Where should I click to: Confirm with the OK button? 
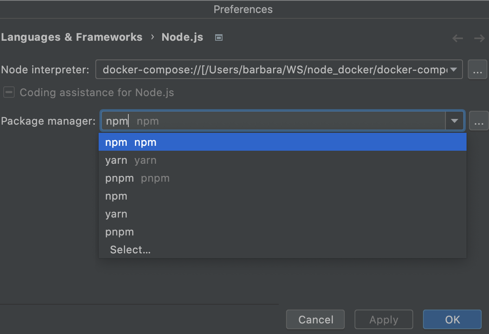point(452,320)
